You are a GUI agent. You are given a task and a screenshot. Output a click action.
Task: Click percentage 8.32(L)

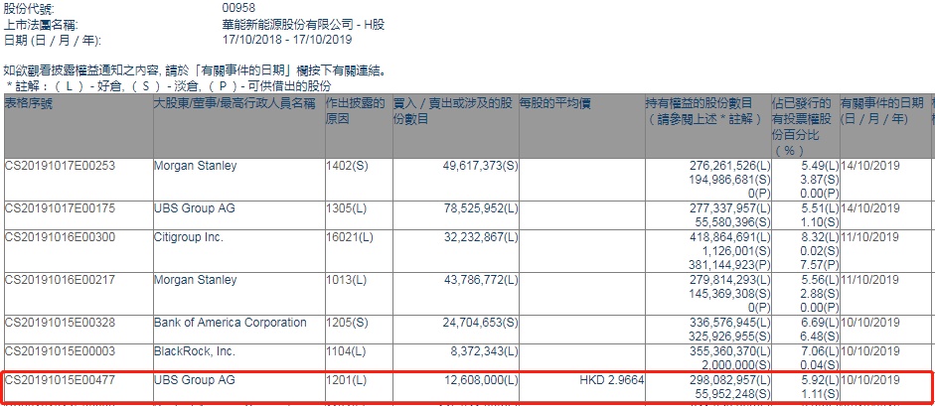[x=820, y=237]
